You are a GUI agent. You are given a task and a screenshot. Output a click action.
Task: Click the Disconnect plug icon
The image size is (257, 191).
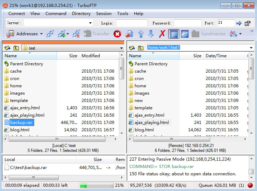point(76,34)
